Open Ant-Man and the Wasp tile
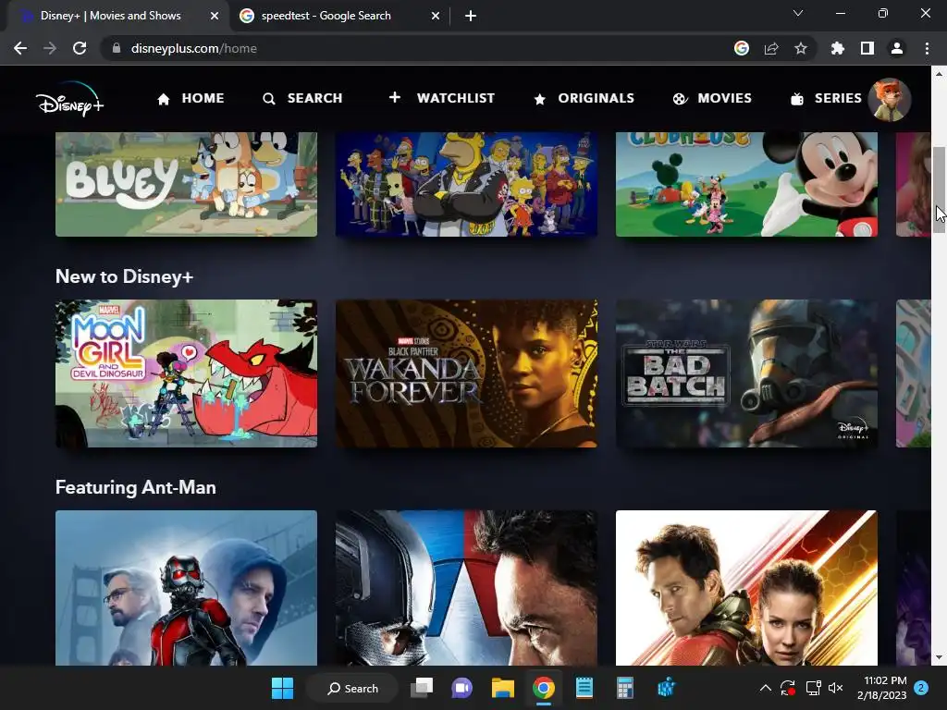 [746, 587]
